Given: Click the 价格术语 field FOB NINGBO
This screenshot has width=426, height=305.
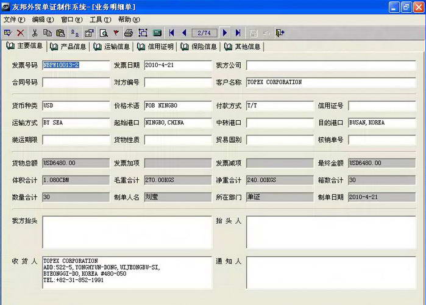Looking at the screenshot, I should pos(178,106).
